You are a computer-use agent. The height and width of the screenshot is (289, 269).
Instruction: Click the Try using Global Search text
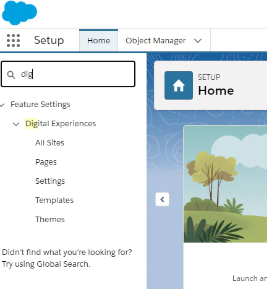pyautogui.click(x=46, y=264)
